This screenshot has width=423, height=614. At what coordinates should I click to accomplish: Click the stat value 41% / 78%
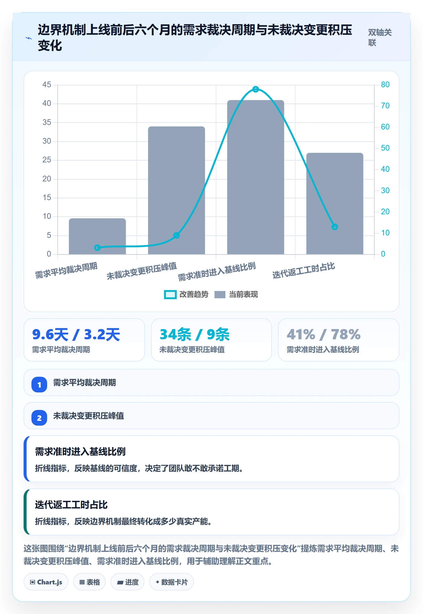pos(324,334)
